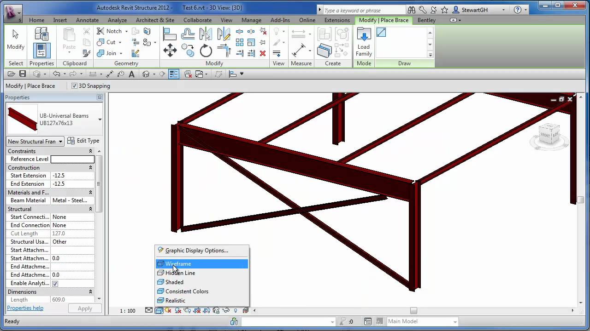This screenshot has height=331, width=590.
Task: Select the Line draw tool
Action: (x=381, y=32)
